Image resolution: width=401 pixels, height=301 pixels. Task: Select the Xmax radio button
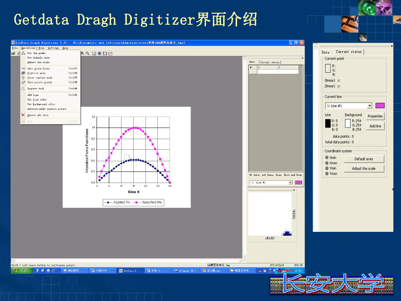pos(327,163)
